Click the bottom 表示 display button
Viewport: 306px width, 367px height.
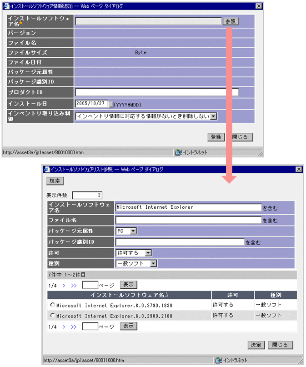[128, 326]
